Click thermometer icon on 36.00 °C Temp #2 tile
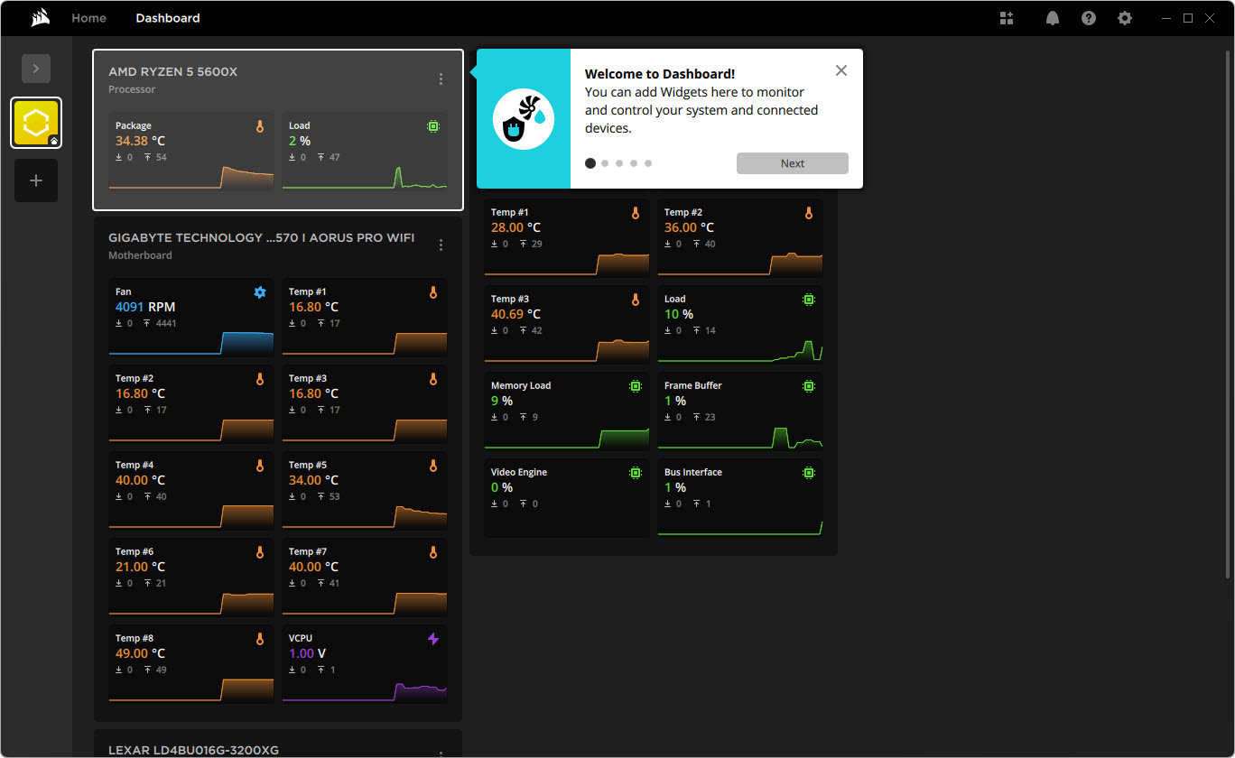 [x=809, y=213]
